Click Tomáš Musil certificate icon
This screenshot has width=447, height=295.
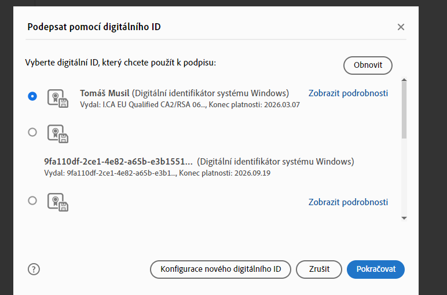pos(58,98)
